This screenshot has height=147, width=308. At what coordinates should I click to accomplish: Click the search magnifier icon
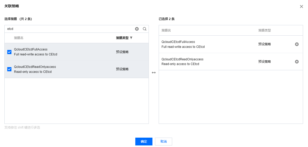tap(145, 29)
